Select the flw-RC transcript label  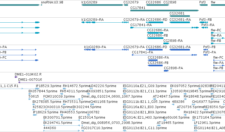216,30
